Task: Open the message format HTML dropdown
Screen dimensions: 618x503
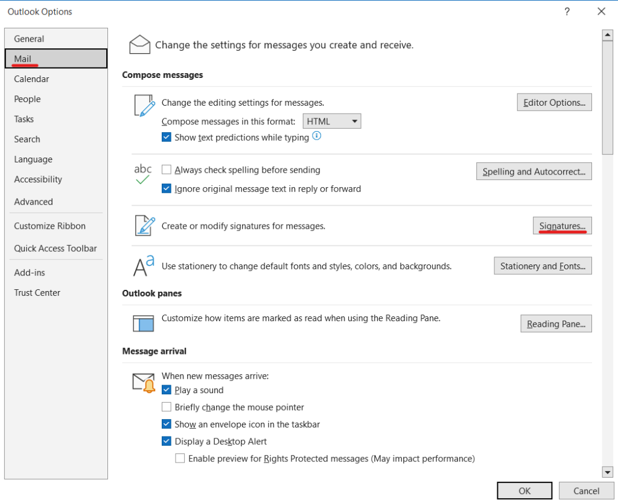Action: pyautogui.click(x=331, y=121)
